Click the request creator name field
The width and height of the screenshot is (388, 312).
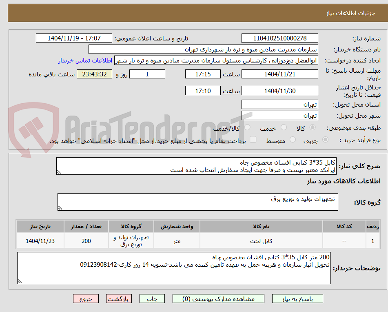point(216,60)
